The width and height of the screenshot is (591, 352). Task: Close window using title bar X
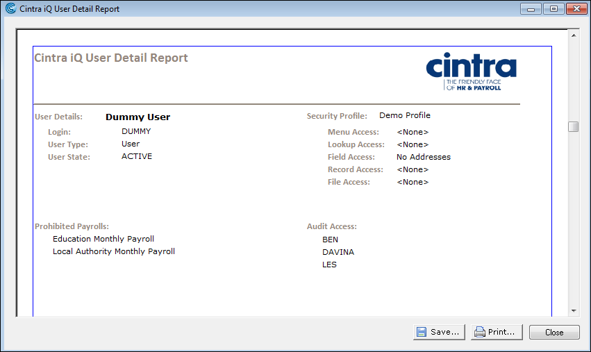coord(576,8)
